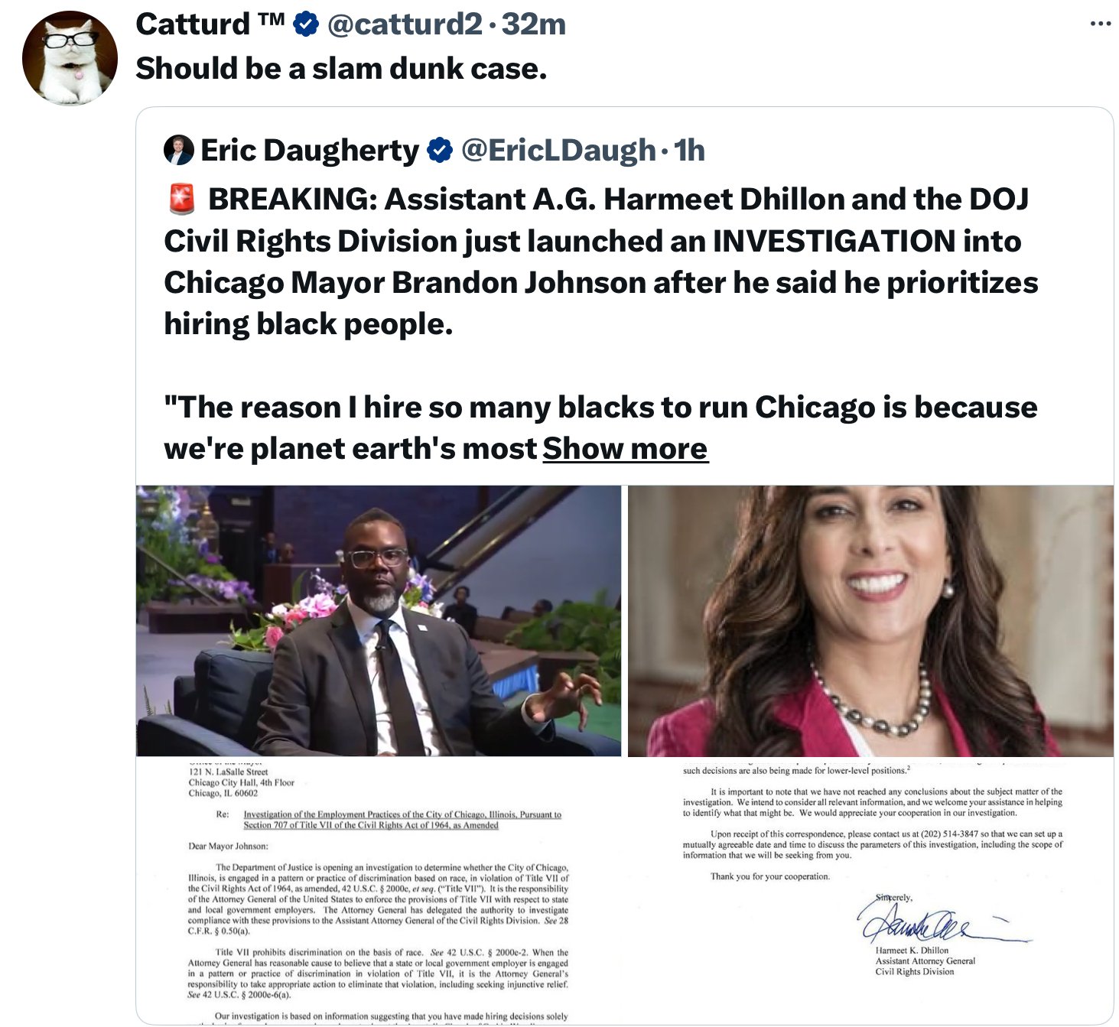
Task: Click Catturd's blue verified badge
Action: [x=306, y=24]
